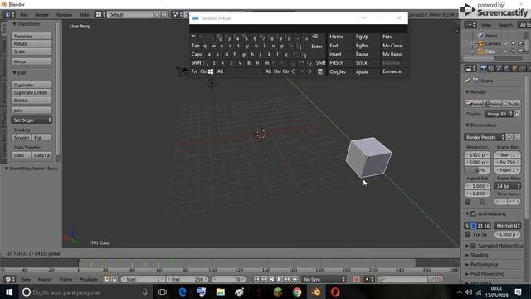Toggle the Anti-Aliasing checkbox
This screenshot has width=531, height=299.
tap(474, 213)
